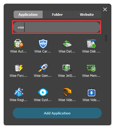115x129 pixels.
Task: Select the Wise Video Converter arrow icon
Action: point(67,92)
